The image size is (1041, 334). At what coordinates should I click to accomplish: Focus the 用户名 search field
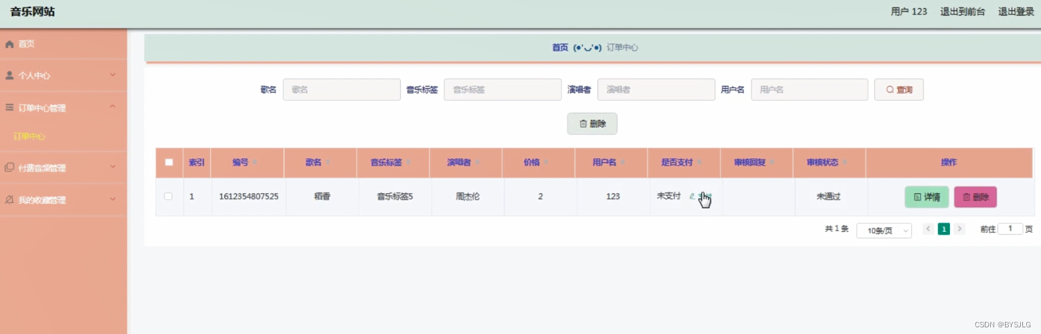click(x=810, y=90)
